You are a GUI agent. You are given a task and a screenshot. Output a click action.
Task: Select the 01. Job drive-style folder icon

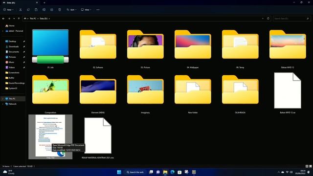[x=50, y=46]
